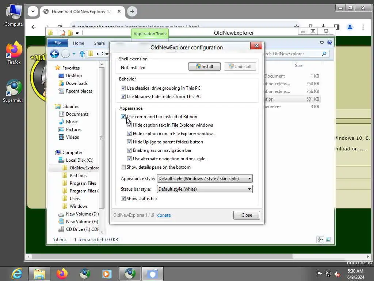The height and width of the screenshot is (281, 374).
Task: Open File Explorer from taskbar
Action: click(x=39, y=274)
